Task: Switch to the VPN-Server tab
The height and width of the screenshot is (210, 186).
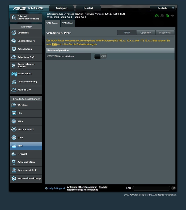Action: (52, 23)
